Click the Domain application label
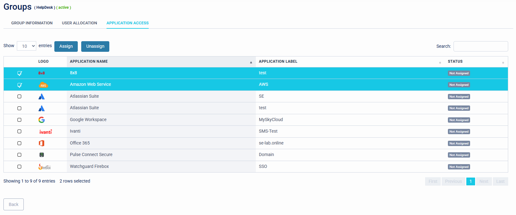Image resolution: width=516 pixels, height=215 pixels. (266, 154)
